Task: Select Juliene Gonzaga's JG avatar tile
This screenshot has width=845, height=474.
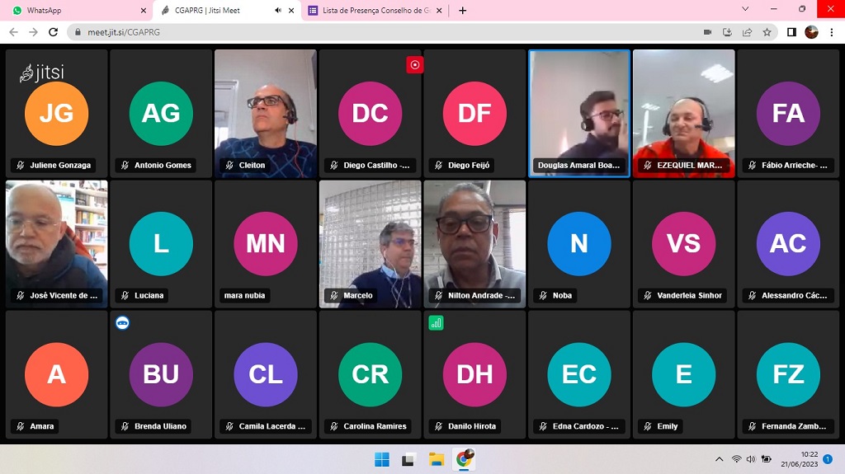Action: coord(57,113)
